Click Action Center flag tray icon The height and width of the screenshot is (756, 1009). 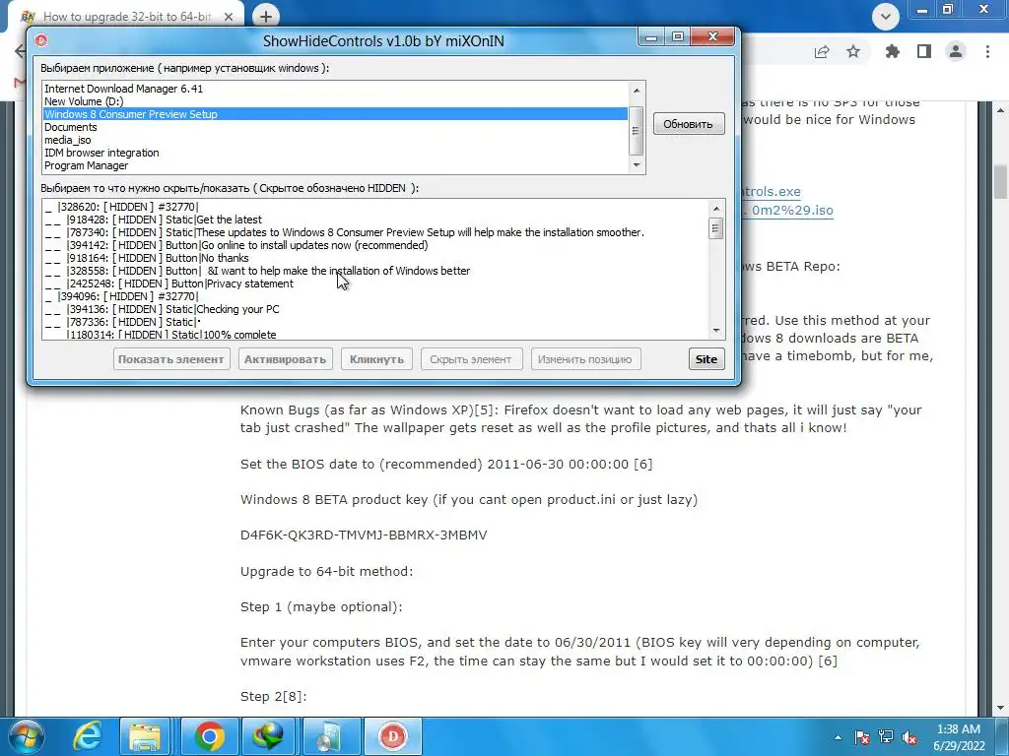click(862, 737)
